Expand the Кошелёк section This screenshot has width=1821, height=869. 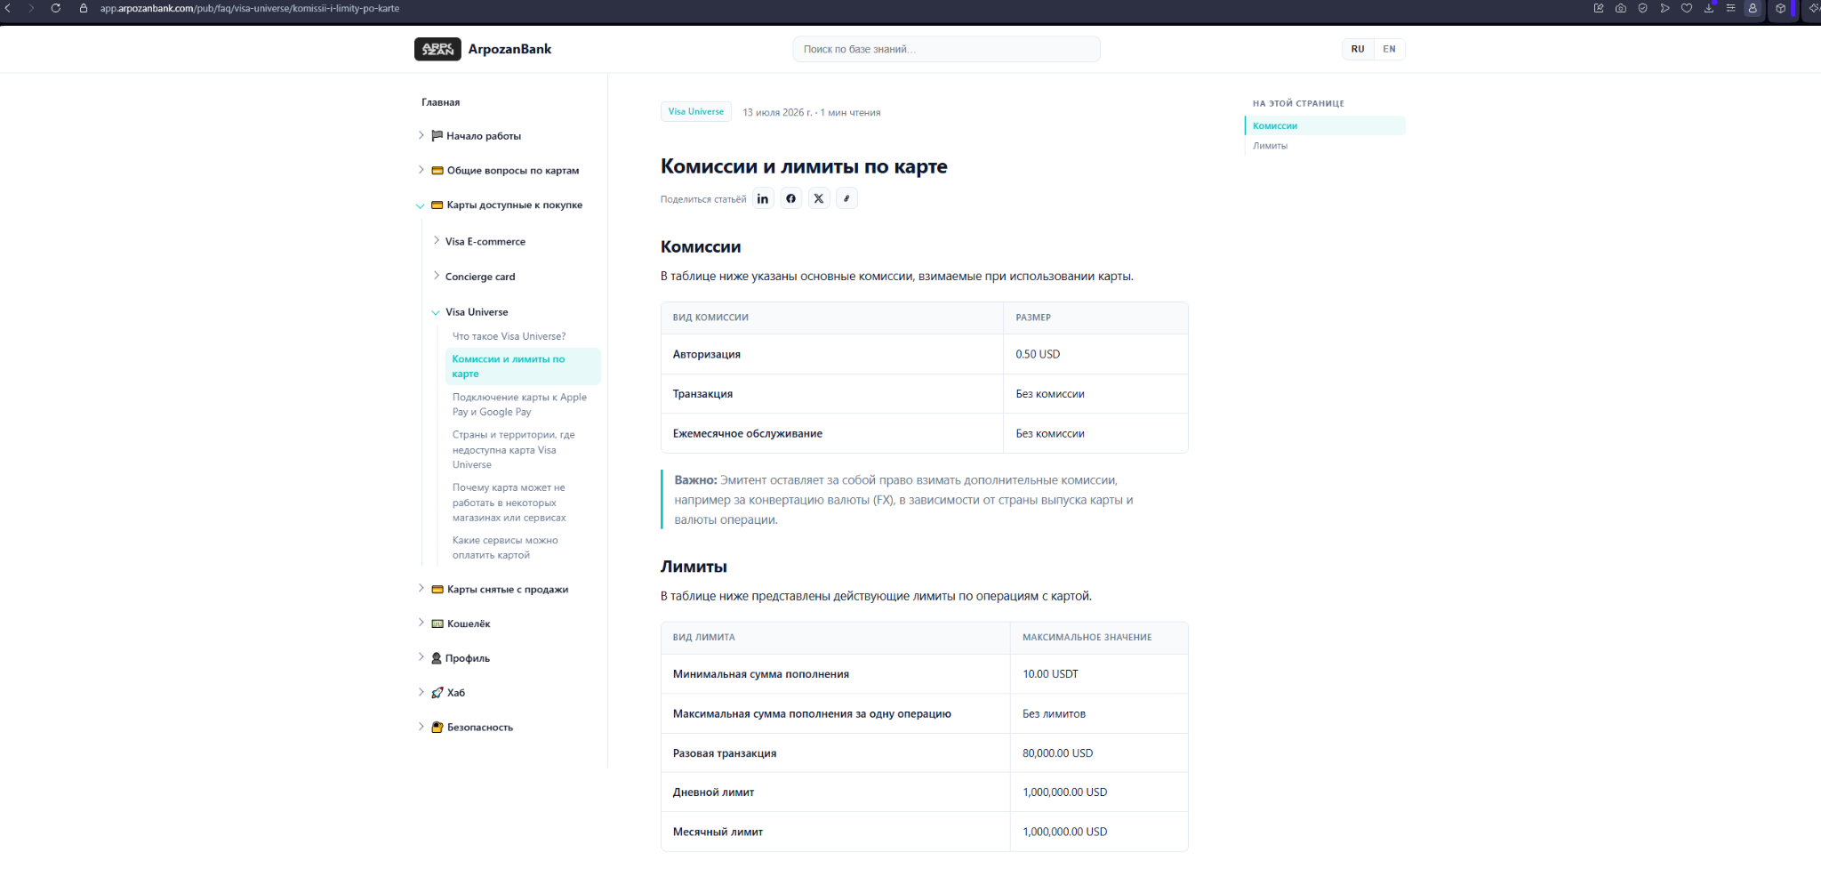421,623
